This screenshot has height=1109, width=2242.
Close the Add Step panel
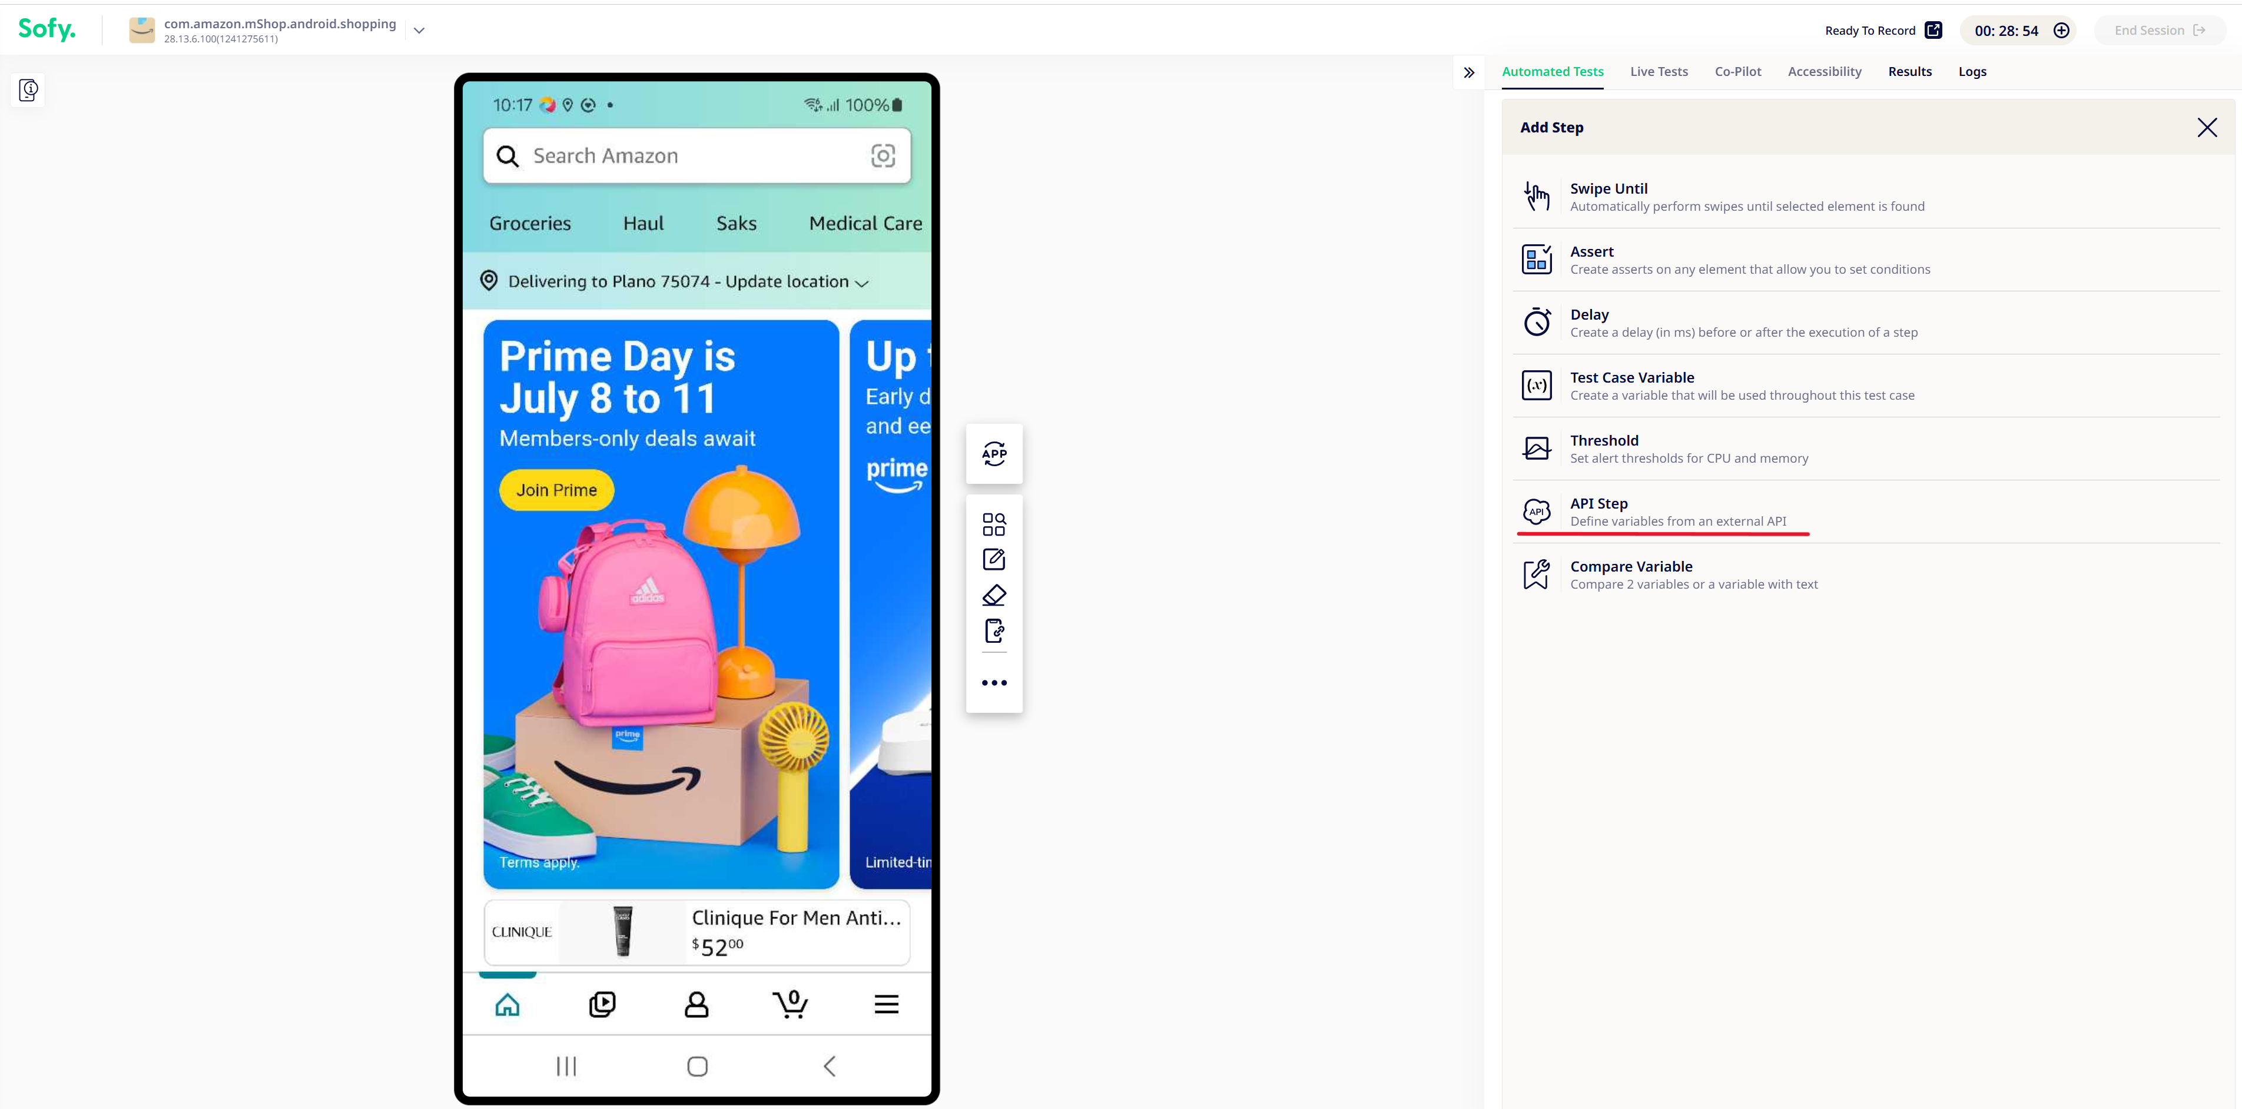2207,128
